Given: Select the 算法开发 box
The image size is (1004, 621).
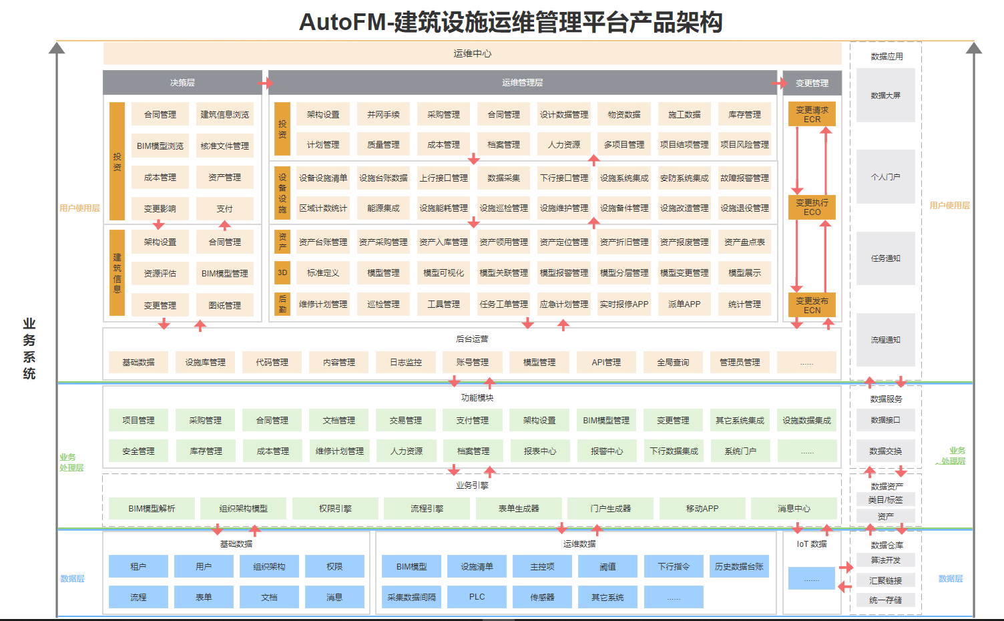Looking at the screenshot, I should [886, 560].
